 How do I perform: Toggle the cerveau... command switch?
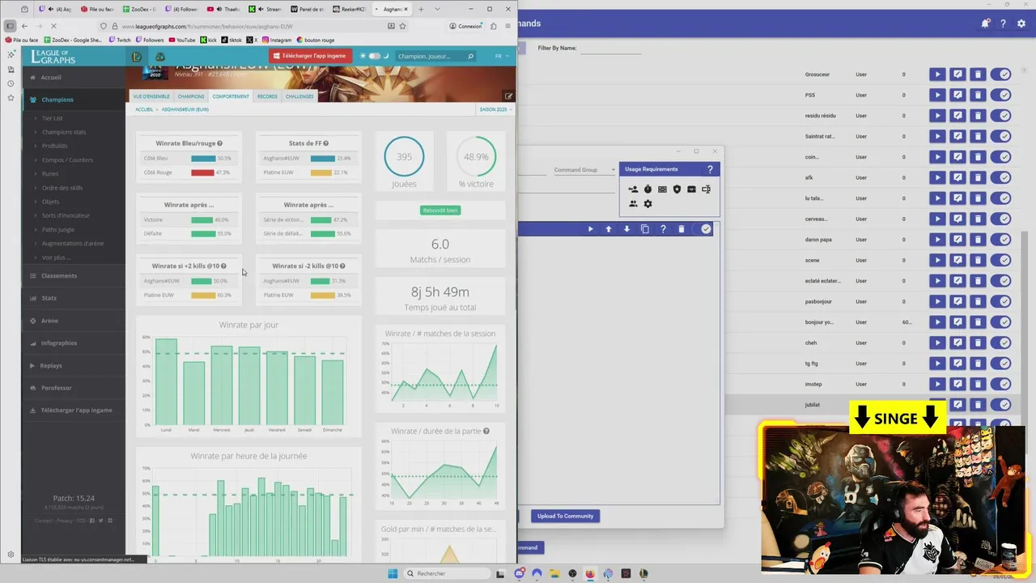click(x=1001, y=219)
